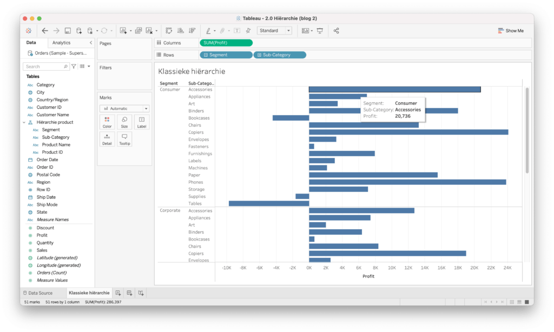This screenshot has height=332, width=554.
Task: Click the Share workbook icon
Action: tap(336, 31)
